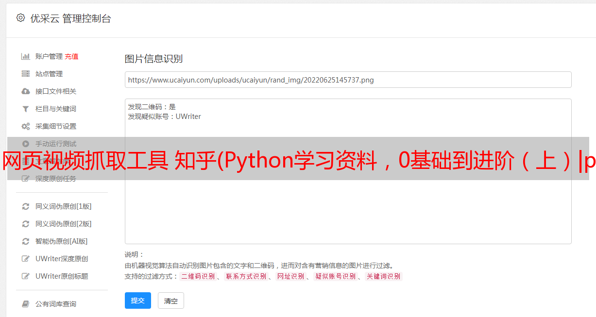The width and height of the screenshot is (596, 317).
Task: Go to 接口文件相关 section
Action: (56, 91)
